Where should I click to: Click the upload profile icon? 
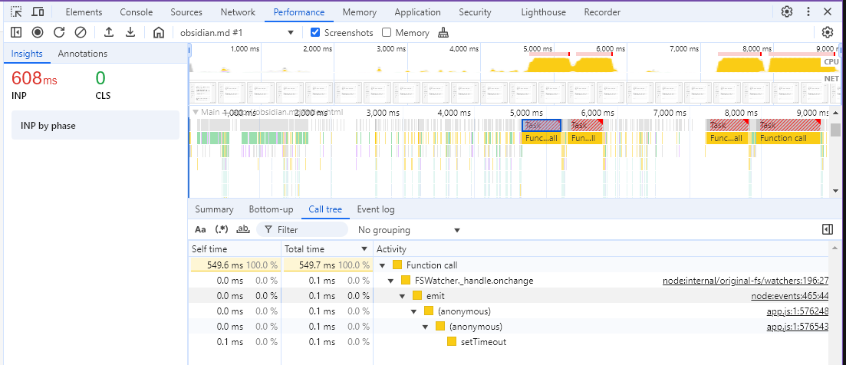[x=109, y=32]
